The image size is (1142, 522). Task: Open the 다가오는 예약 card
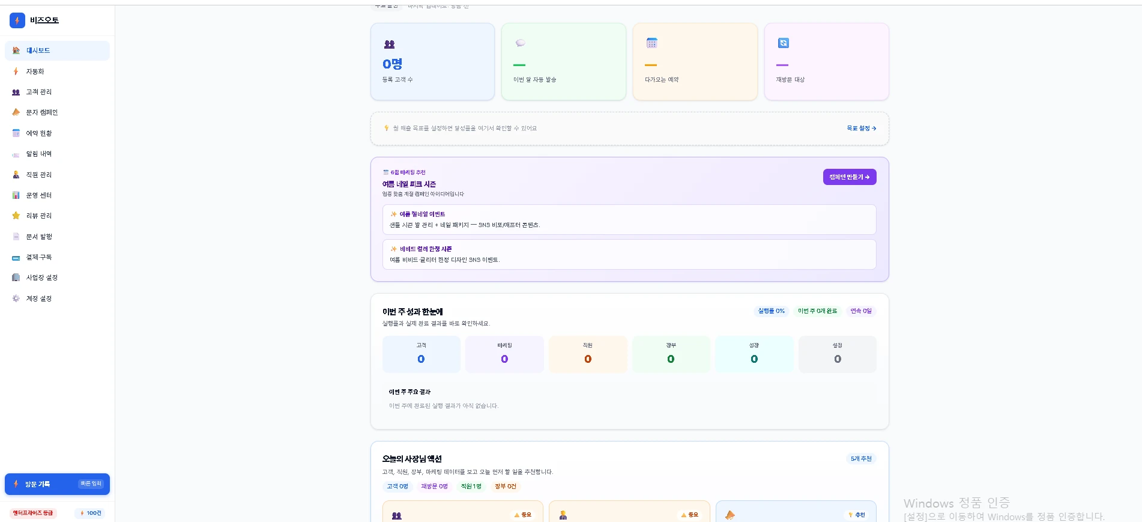tap(695, 61)
